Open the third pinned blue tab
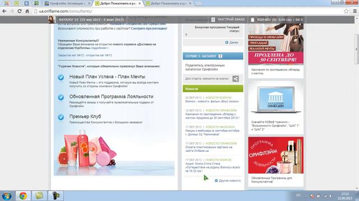The image size is (359, 201). (26, 3)
